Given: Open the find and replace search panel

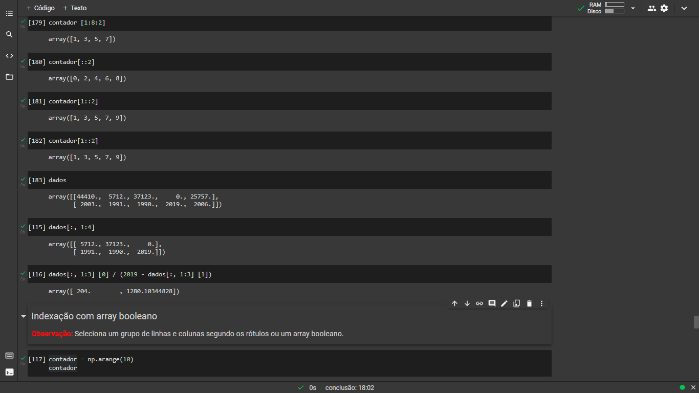Looking at the screenshot, I should pos(9,34).
